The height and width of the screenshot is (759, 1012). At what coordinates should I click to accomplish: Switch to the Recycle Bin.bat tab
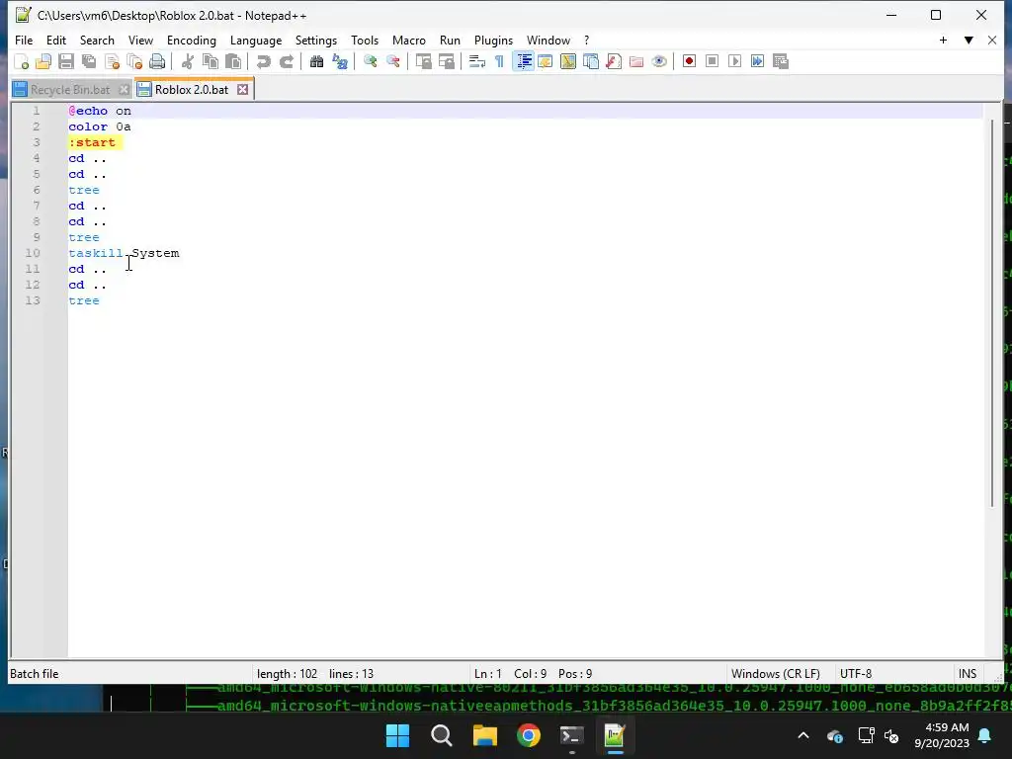[70, 90]
